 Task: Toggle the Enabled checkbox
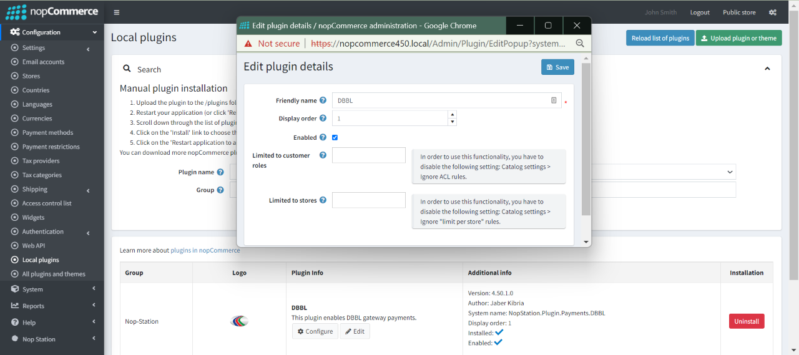(335, 137)
